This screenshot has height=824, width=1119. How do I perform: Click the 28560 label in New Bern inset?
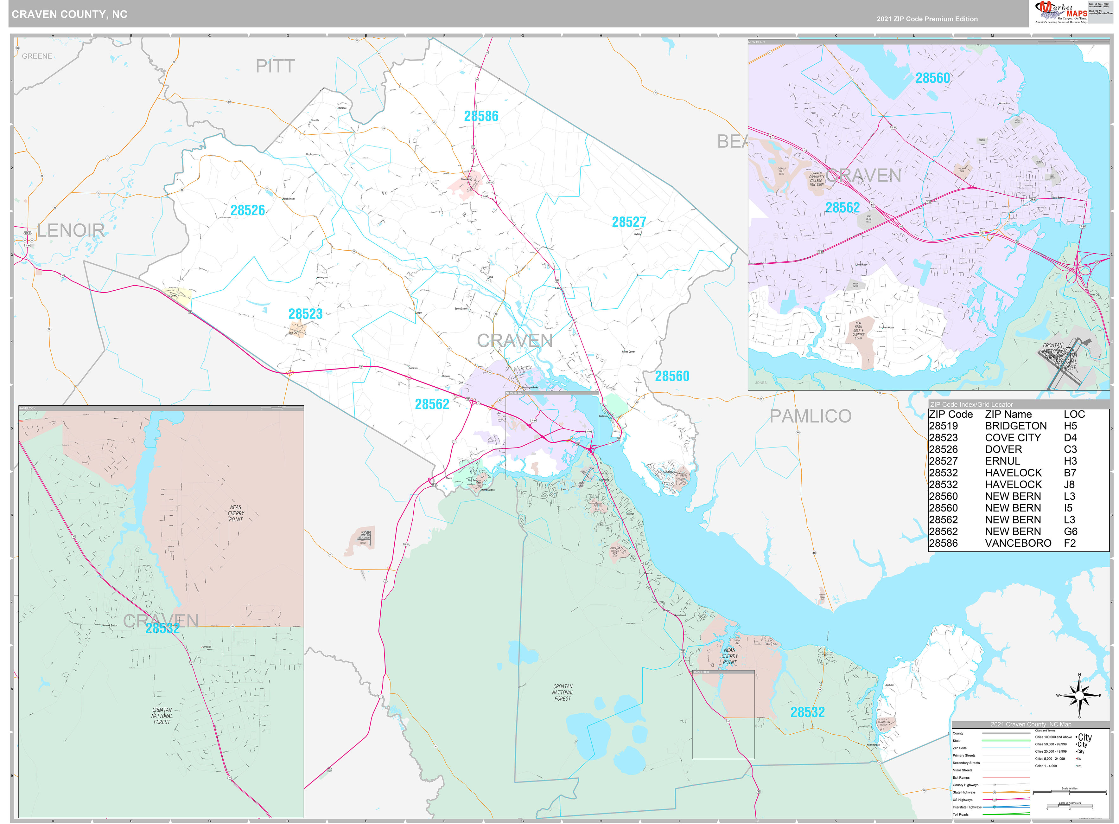[933, 78]
